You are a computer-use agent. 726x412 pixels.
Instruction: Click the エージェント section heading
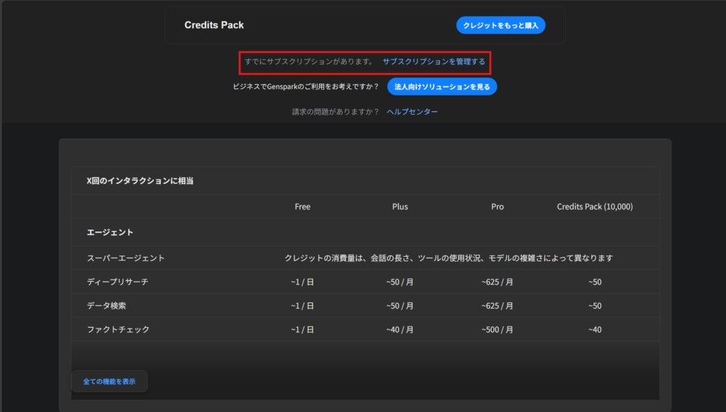click(x=110, y=232)
